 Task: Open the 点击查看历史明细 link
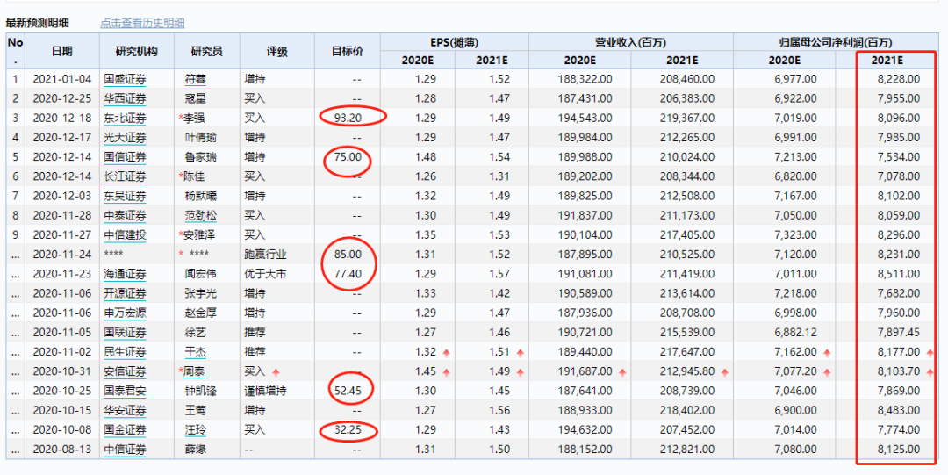[x=142, y=23]
